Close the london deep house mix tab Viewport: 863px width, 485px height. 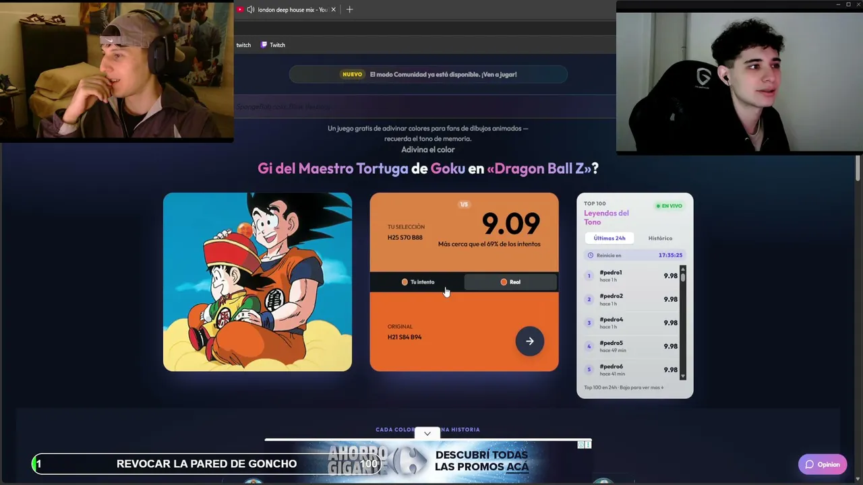[333, 9]
